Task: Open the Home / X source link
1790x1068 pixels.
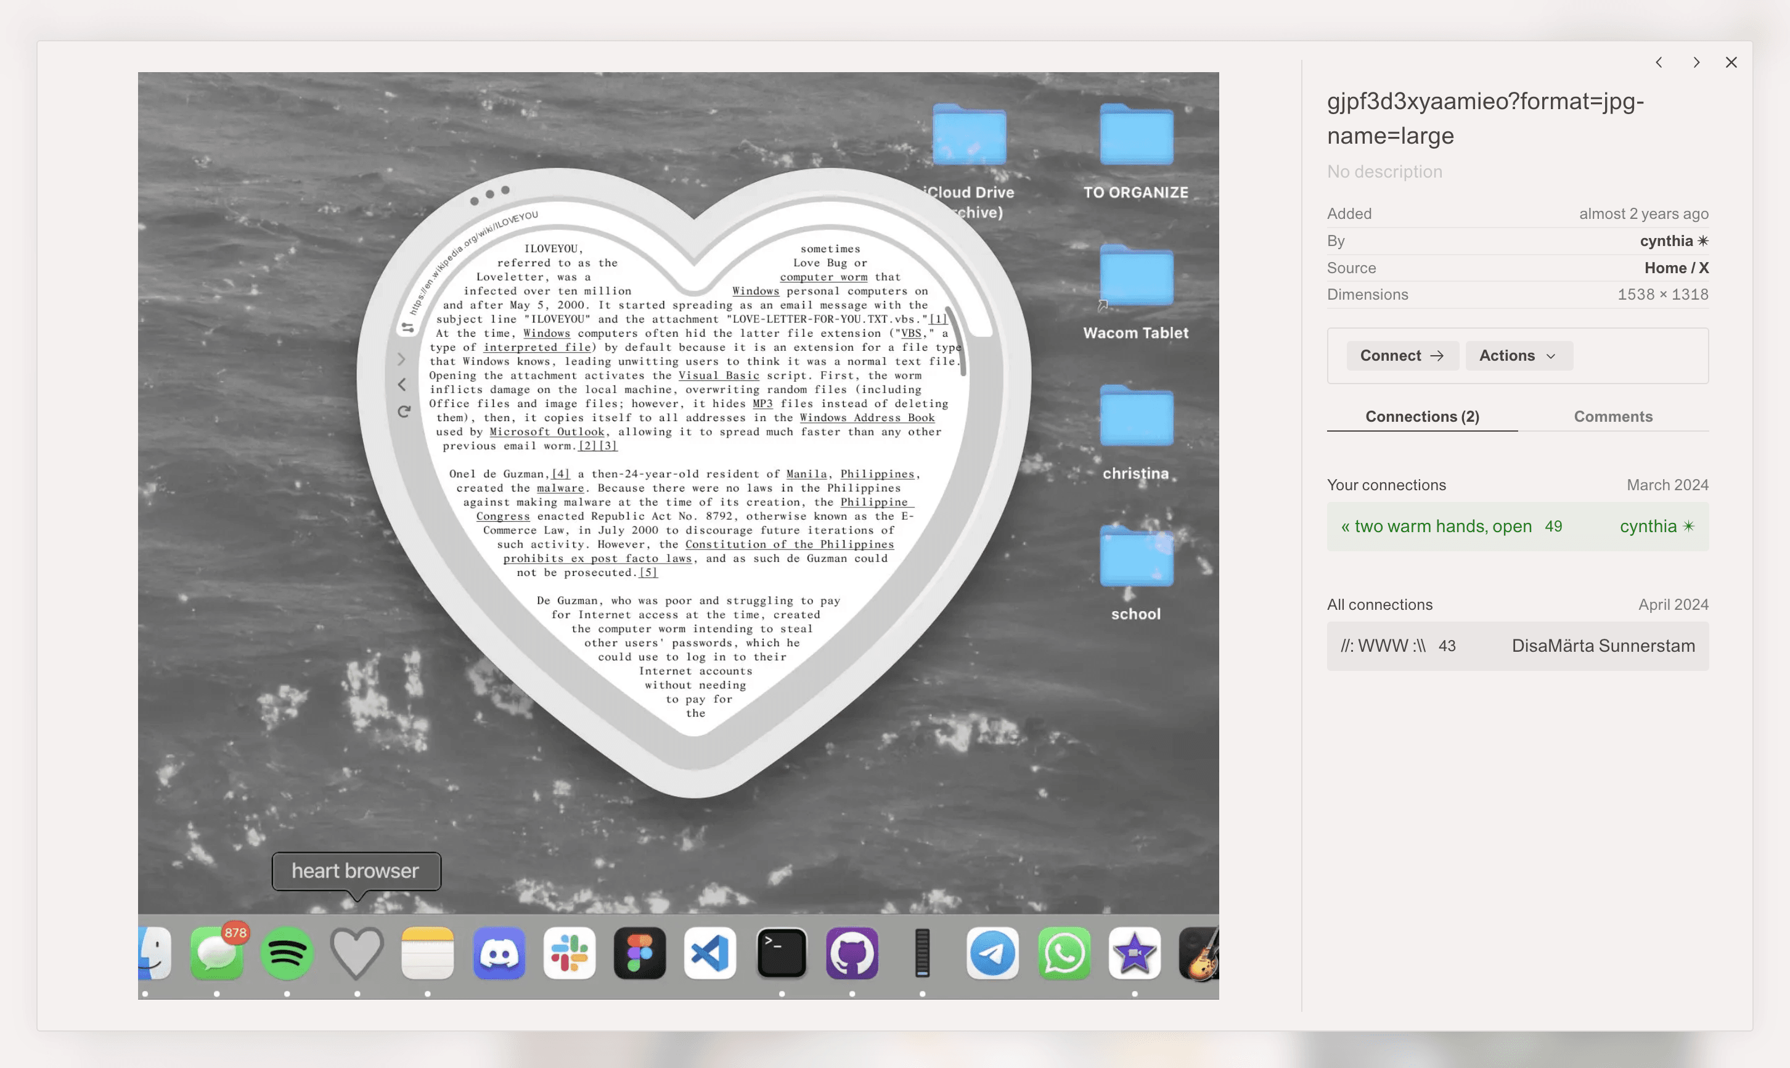Action: [1675, 268]
